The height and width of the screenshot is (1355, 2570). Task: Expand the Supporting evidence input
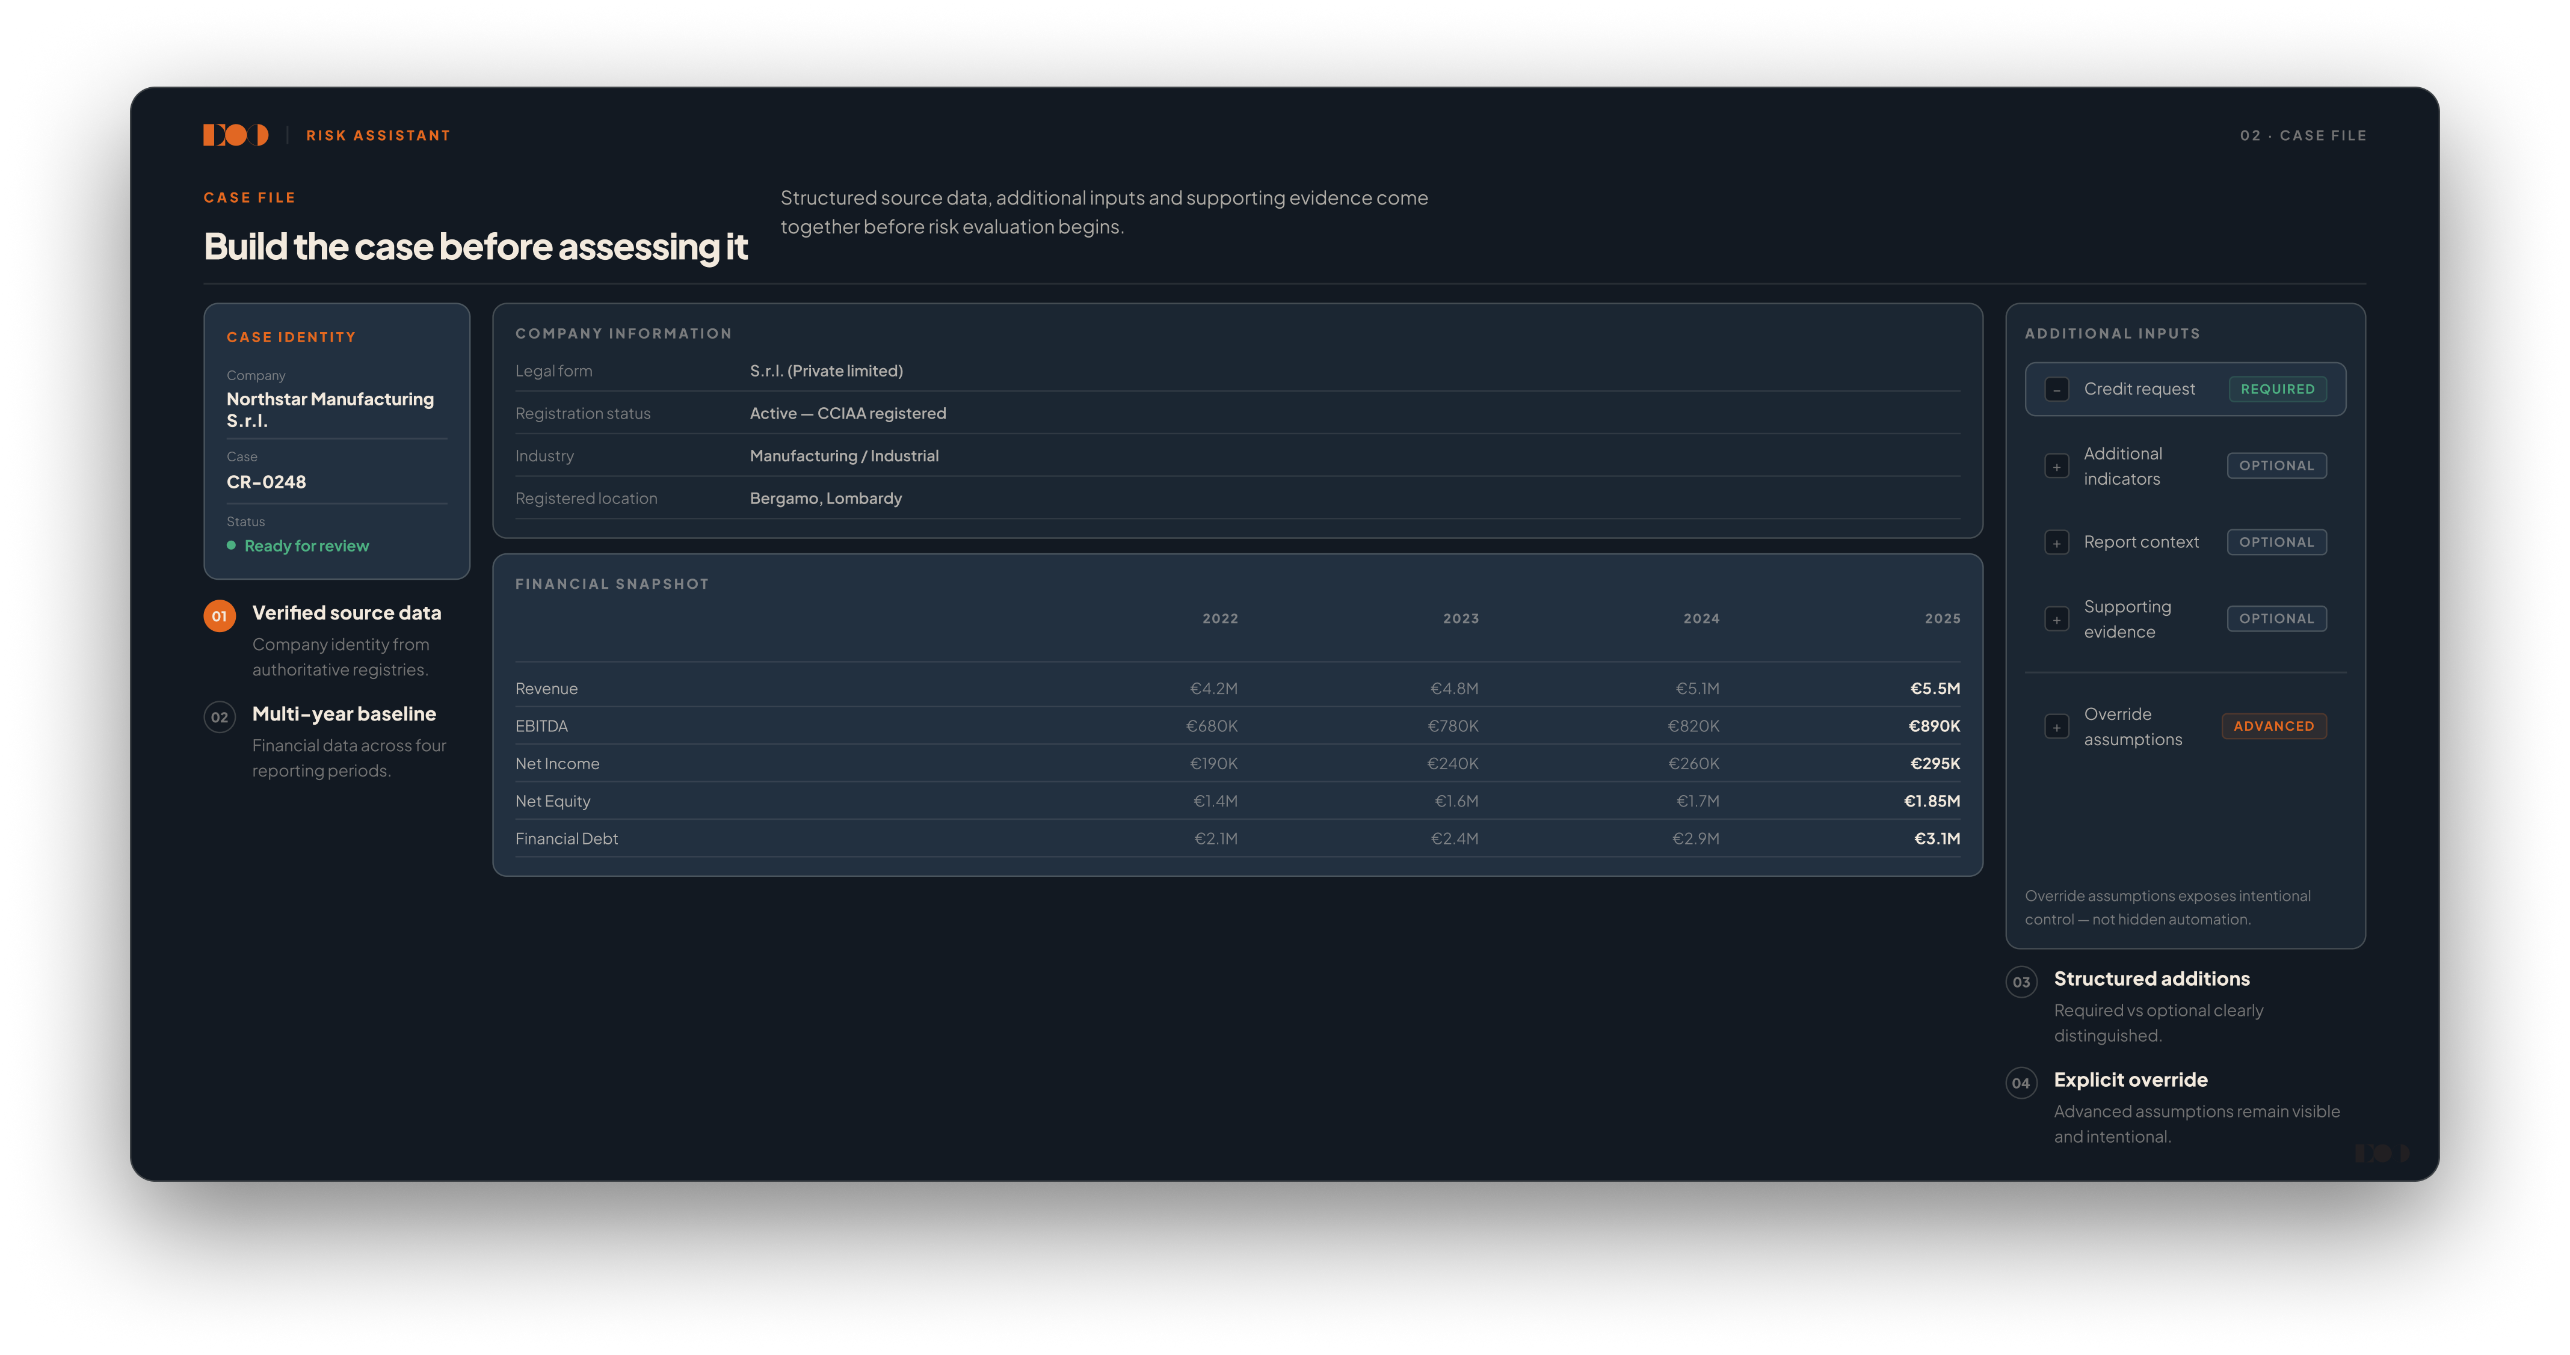tap(2056, 619)
